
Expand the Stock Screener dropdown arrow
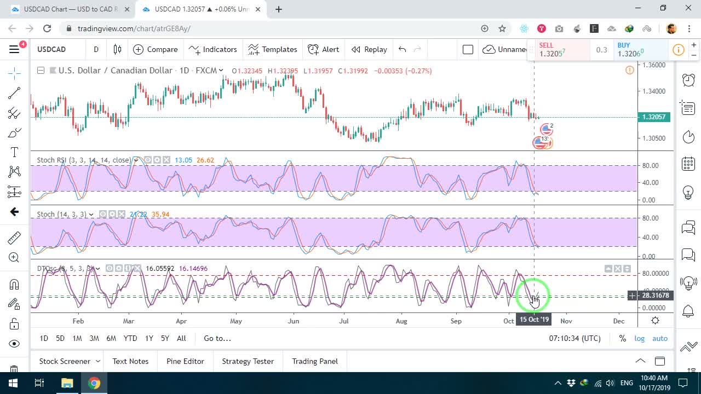[x=98, y=361]
